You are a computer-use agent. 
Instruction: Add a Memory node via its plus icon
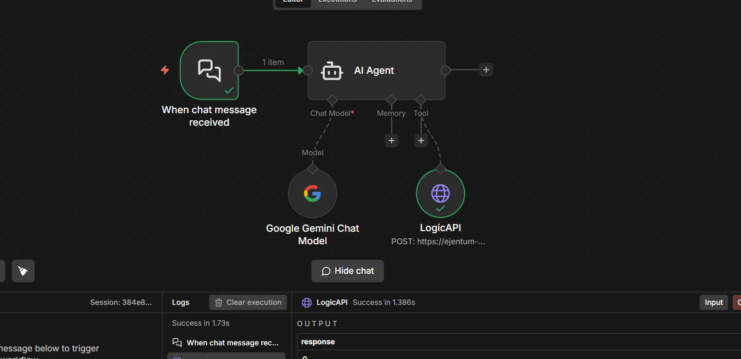click(392, 140)
